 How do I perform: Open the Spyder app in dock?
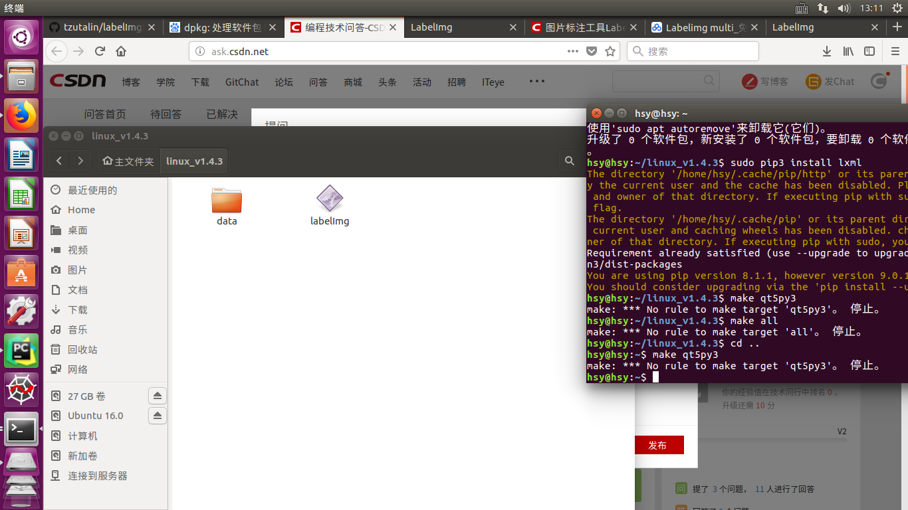21,390
